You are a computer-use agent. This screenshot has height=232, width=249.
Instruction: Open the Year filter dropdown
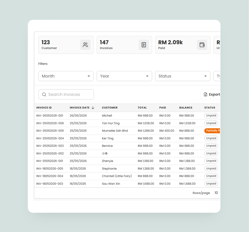[x=124, y=76]
